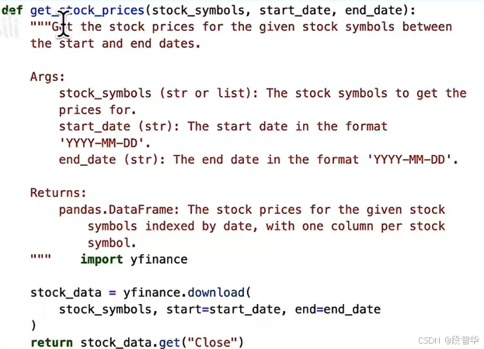Click the return keyword

pyautogui.click(x=51, y=343)
